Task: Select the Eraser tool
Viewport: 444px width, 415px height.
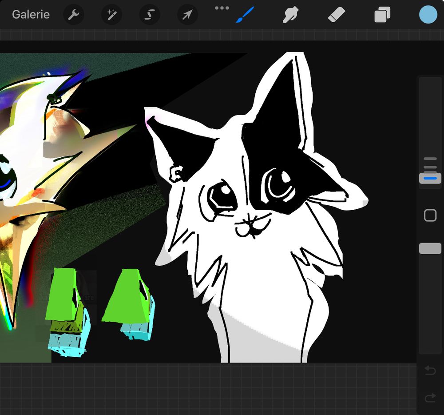Action: 336,15
